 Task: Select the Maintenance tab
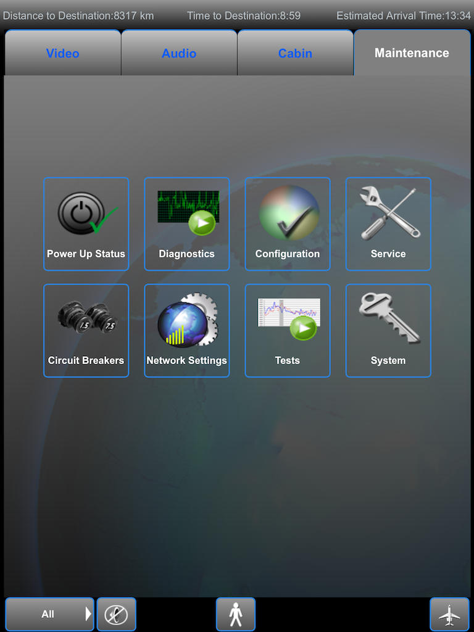[x=412, y=53]
